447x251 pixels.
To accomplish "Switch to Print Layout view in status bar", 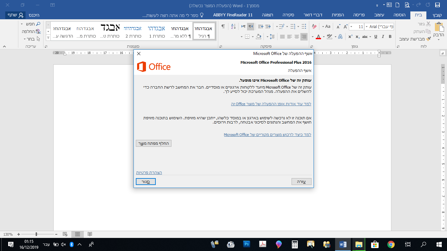I will point(78,234).
